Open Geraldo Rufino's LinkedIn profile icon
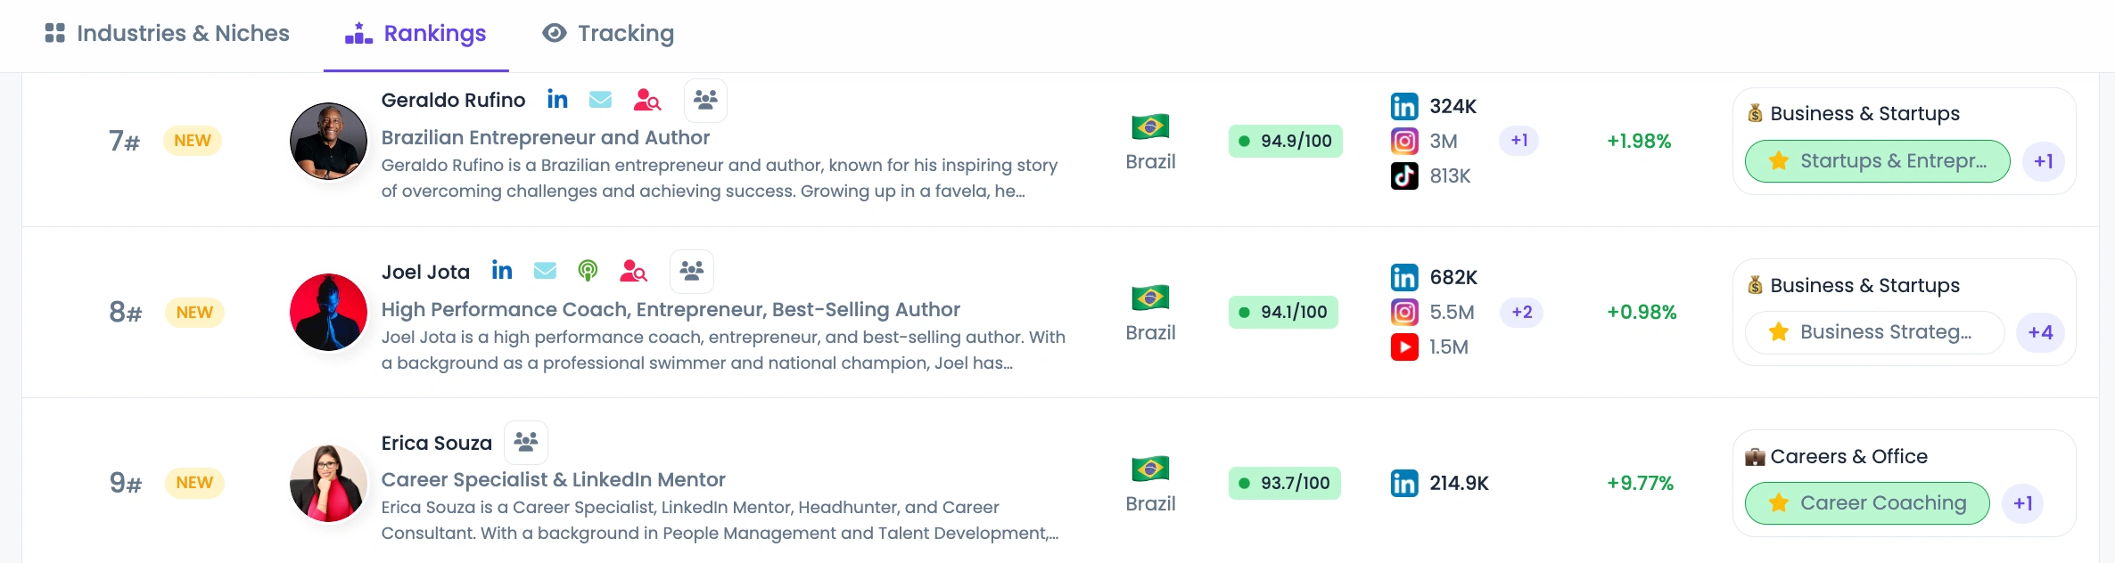 tap(557, 100)
